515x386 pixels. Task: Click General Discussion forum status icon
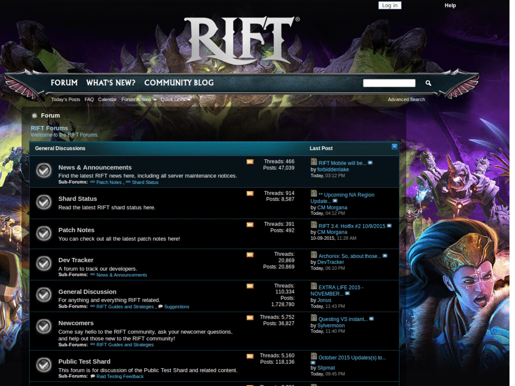44,295
